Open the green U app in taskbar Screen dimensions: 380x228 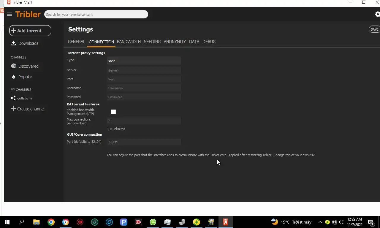(x=95, y=222)
